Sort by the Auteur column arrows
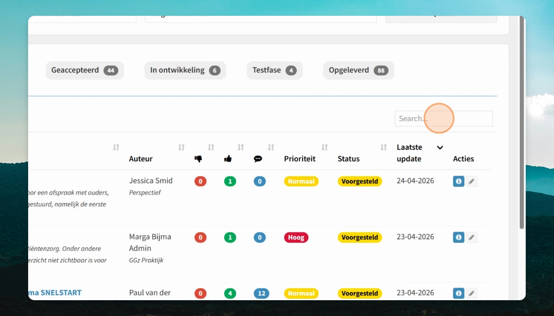Screen dimensions: 554x316 pos(182,147)
